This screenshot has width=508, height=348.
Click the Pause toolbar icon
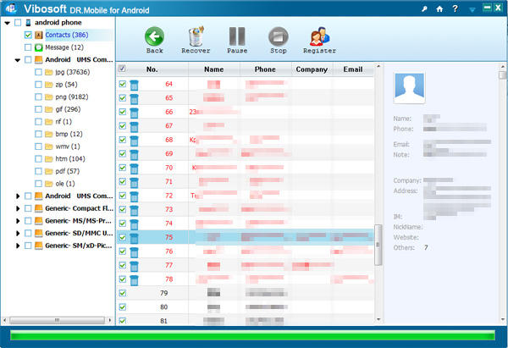(x=237, y=36)
